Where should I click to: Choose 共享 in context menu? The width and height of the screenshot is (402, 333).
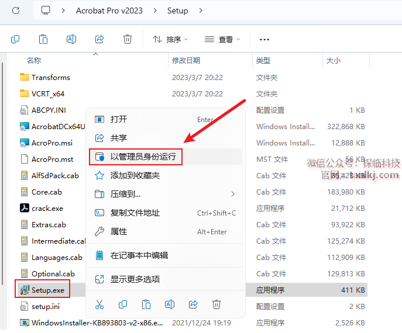166,138
